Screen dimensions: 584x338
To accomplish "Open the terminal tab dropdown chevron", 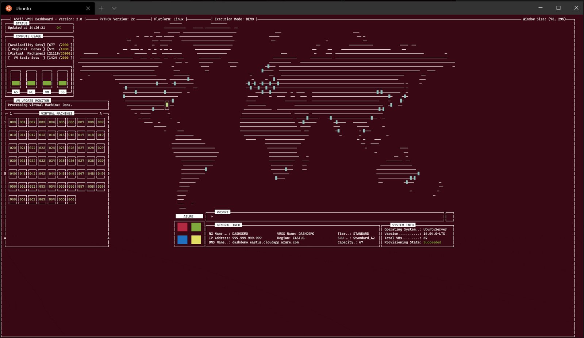I will pyautogui.click(x=114, y=8).
